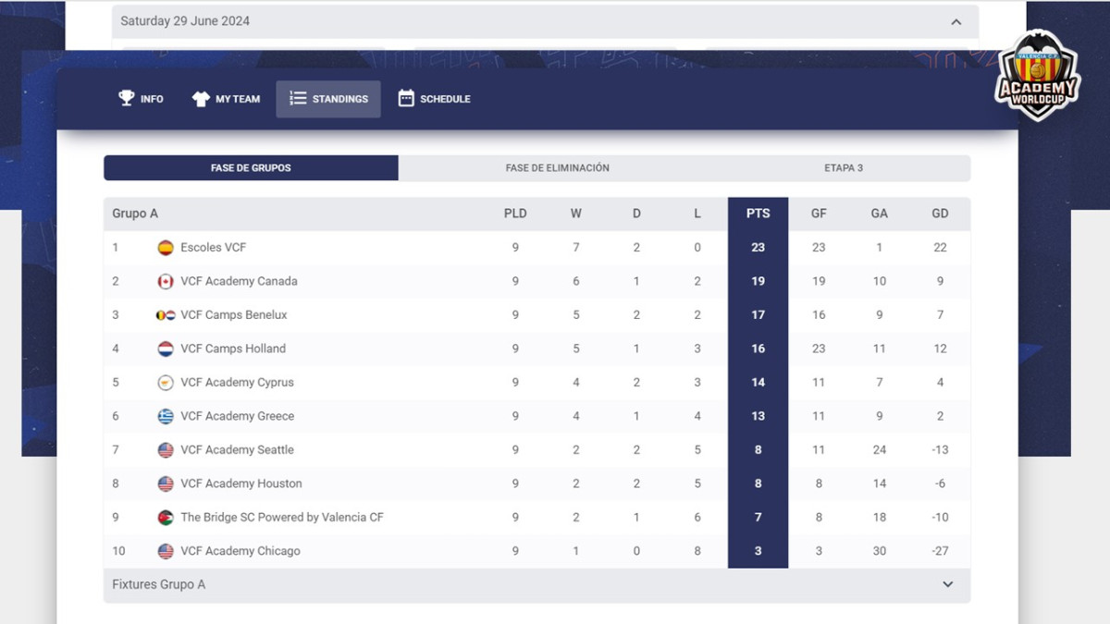
Task: Open VCF Academy Chicago team link
Action: point(240,551)
